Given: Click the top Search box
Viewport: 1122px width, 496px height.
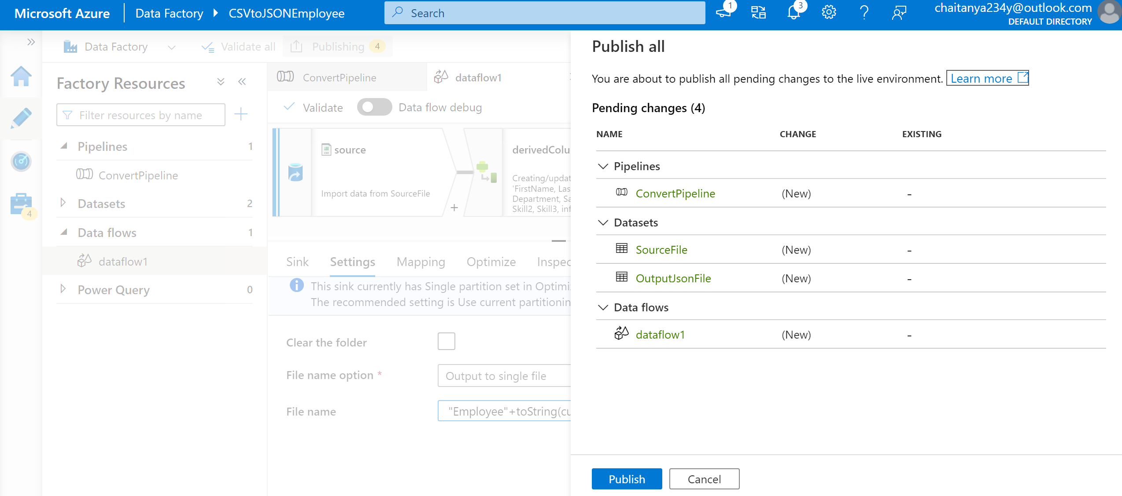Looking at the screenshot, I should [x=545, y=13].
